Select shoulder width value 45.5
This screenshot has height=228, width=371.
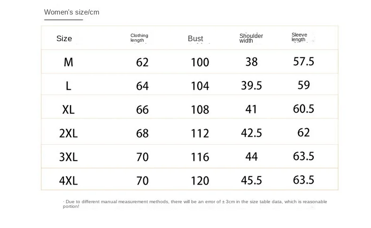coord(251,180)
